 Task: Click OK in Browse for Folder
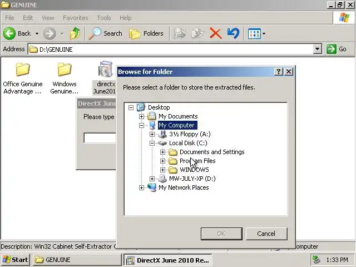click(x=221, y=234)
